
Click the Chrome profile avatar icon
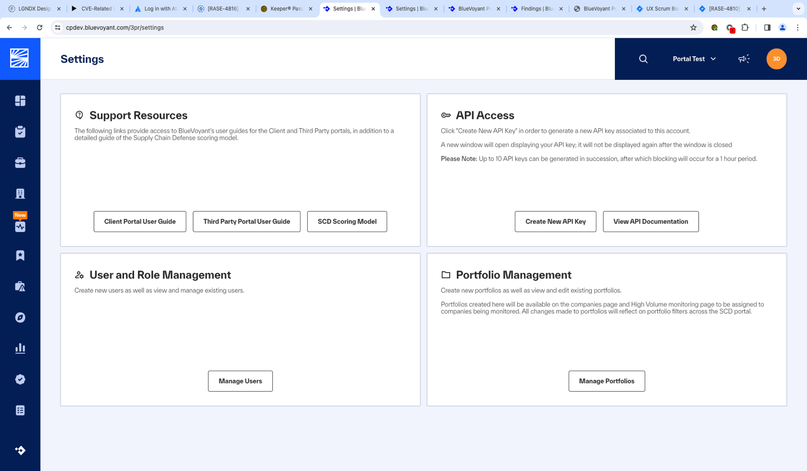click(782, 28)
